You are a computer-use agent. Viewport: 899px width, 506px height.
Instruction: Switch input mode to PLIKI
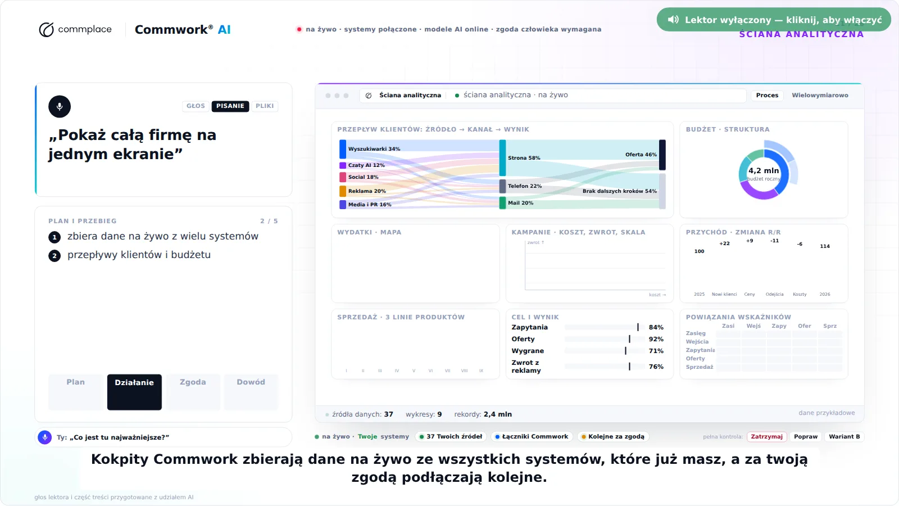tap(265, 106)
